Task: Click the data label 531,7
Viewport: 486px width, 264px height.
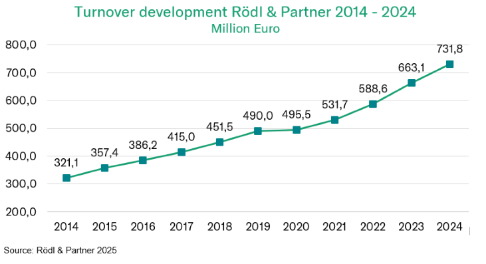Action: [x=334, y=104]
